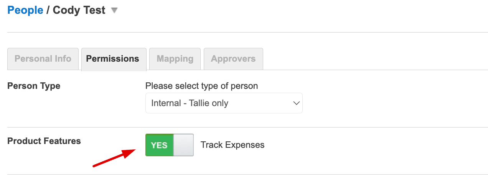
Task: Click the divider line under the tab row
Action: point(345,70)
